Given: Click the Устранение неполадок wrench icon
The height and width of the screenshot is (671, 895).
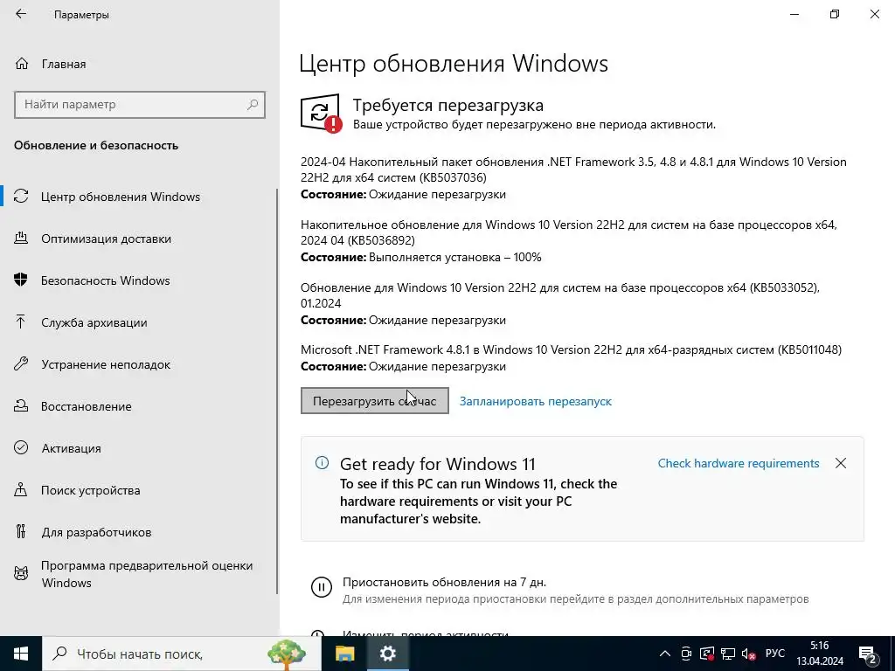Looking at the screenshot, I should (21, 364).
